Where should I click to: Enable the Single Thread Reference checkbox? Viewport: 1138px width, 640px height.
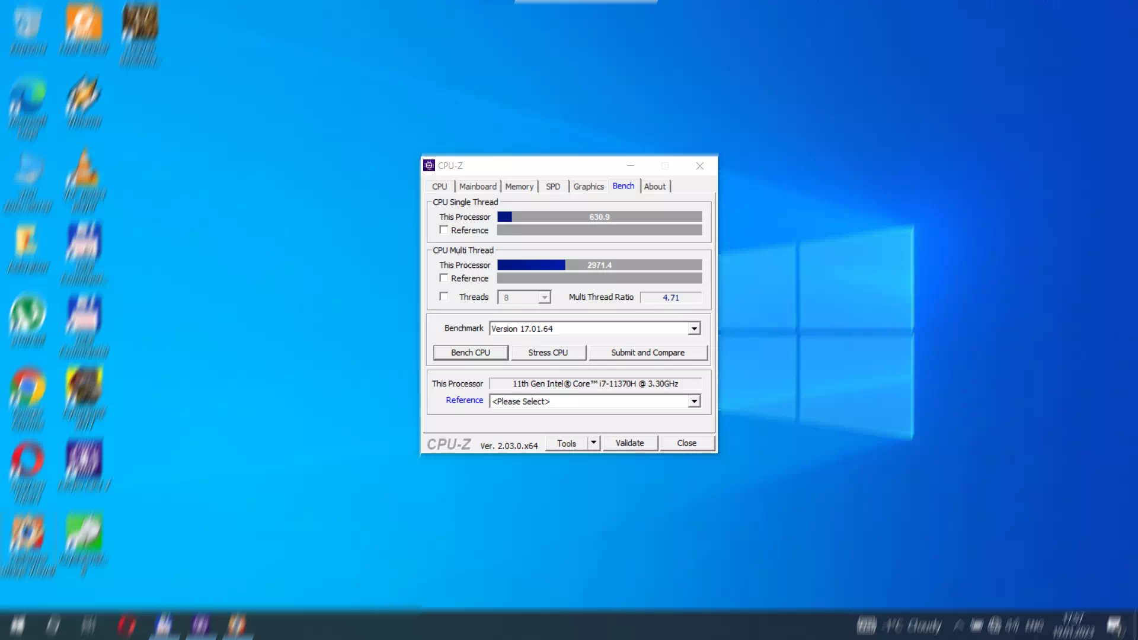[443, 230]
